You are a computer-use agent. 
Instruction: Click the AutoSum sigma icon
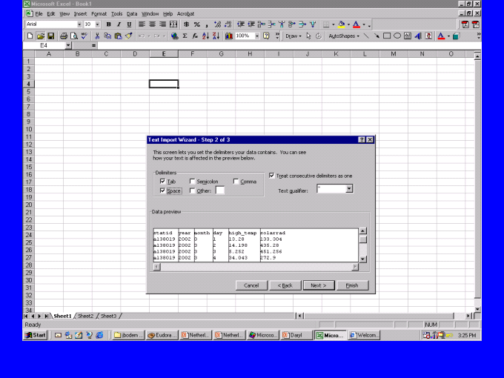click(x=185, y=36)
